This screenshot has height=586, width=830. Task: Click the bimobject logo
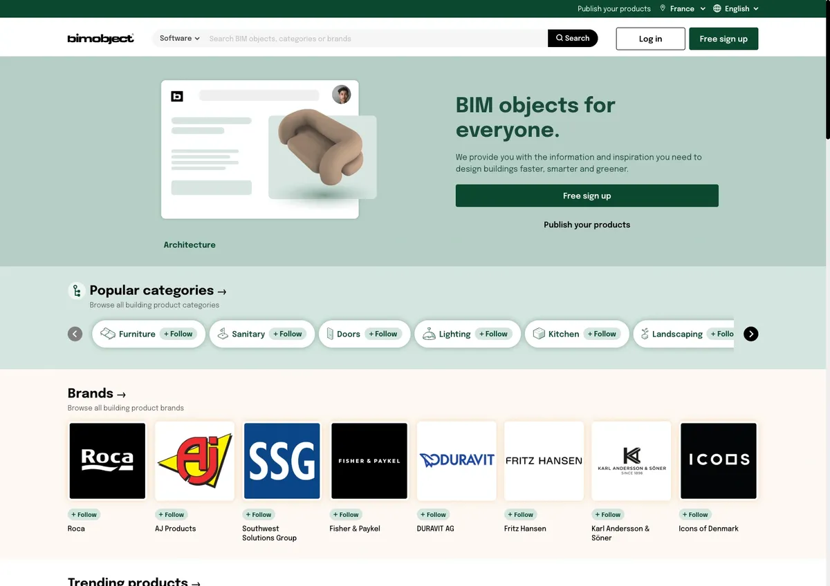click(101, 39)
